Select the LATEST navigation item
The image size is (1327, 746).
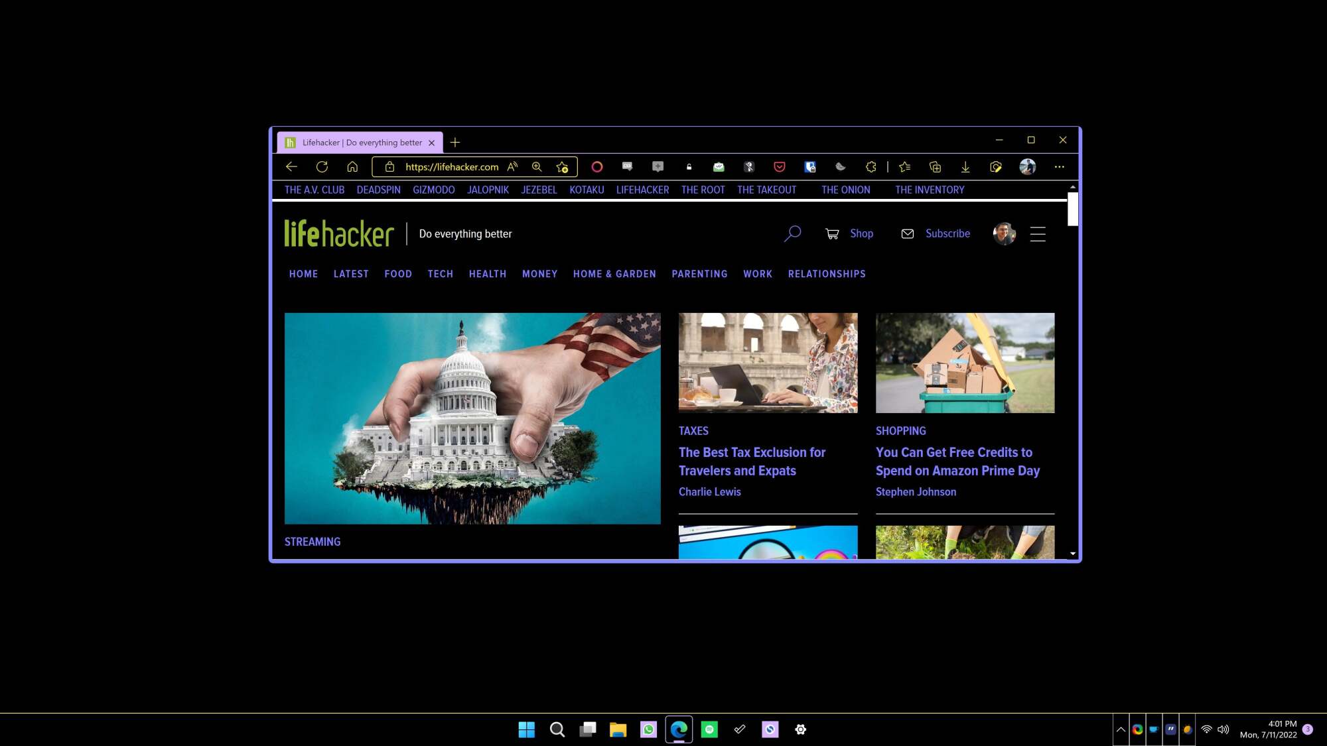click(x=351, y=274)
